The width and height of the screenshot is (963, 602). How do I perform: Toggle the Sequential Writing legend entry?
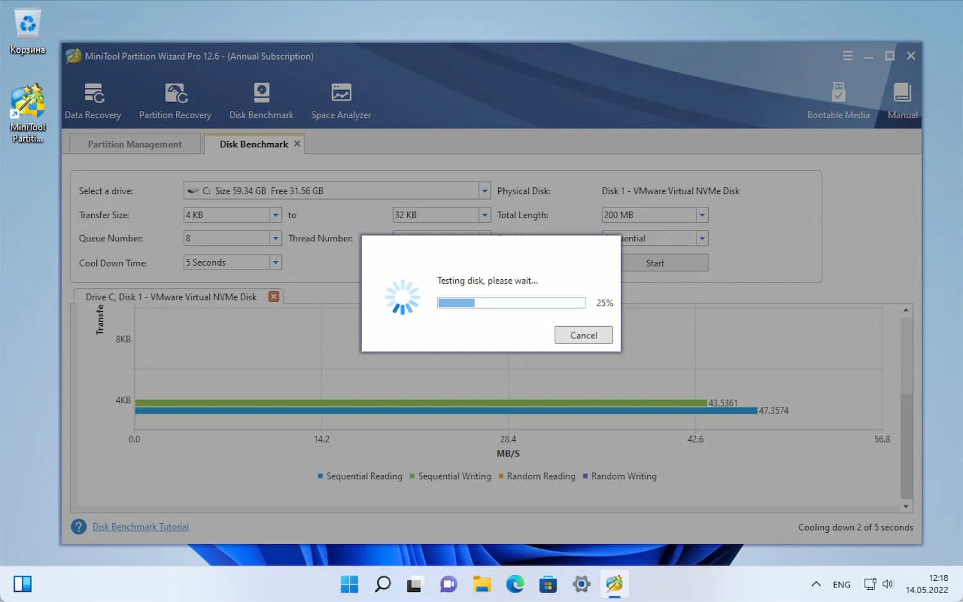pyautogui.click(x=451, y=476)
